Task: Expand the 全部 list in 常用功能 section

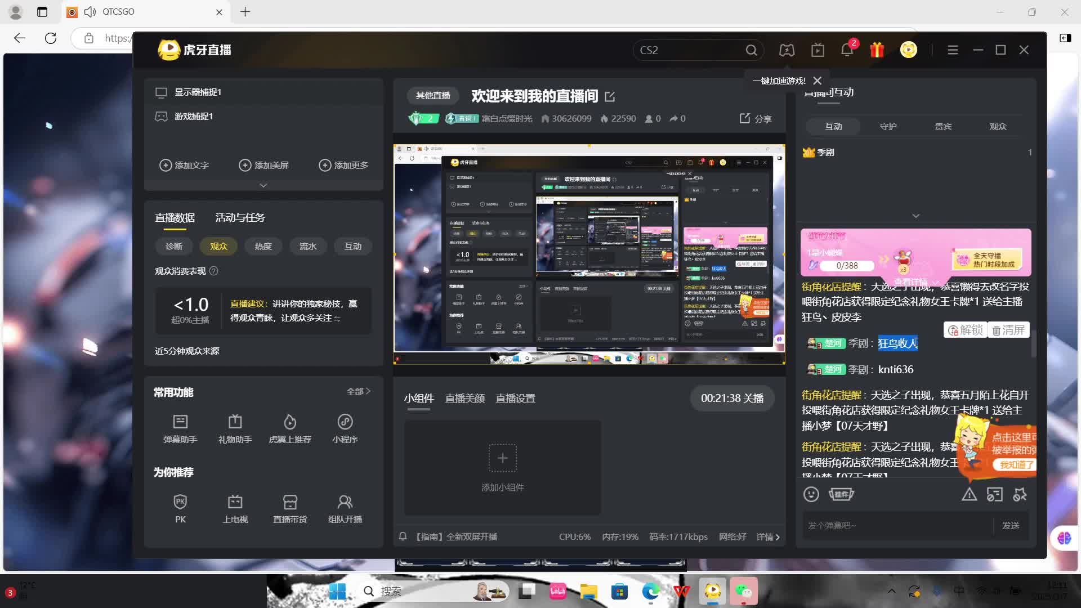Action: (x=359, y=391)
